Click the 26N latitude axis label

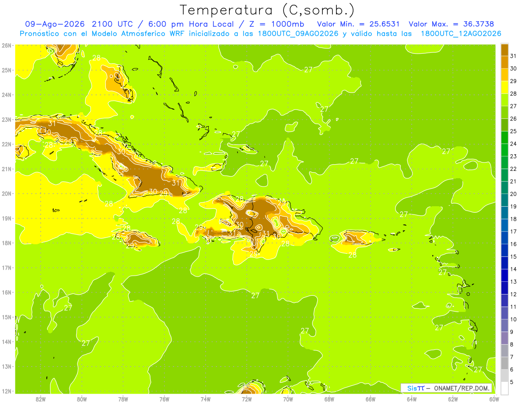pos(7,45)
